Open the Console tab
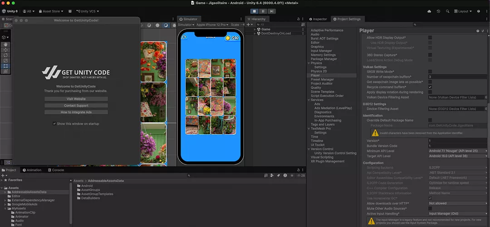Screen dimensions: 490x227 pos(56,170)
